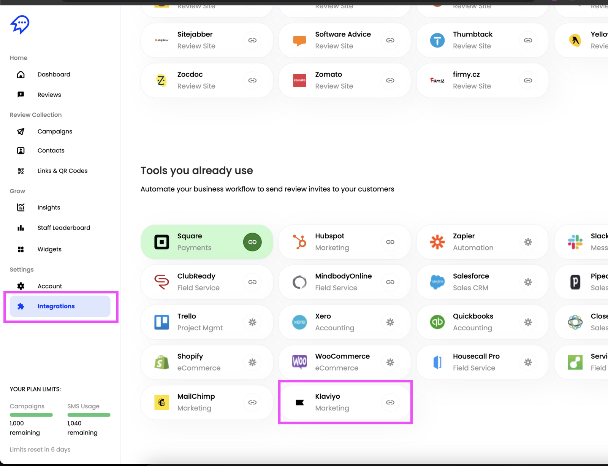Toggle Zomato review site link icon
Viewport: 608px width, 466px height.
point(390,81)
